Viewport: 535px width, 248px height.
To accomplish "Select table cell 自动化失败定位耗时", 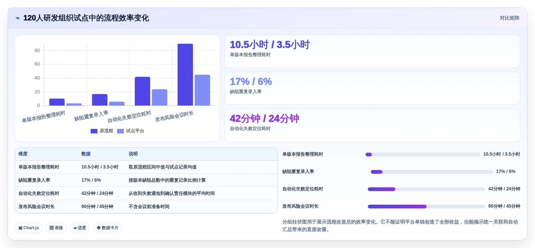I will (x=39, y=193).
